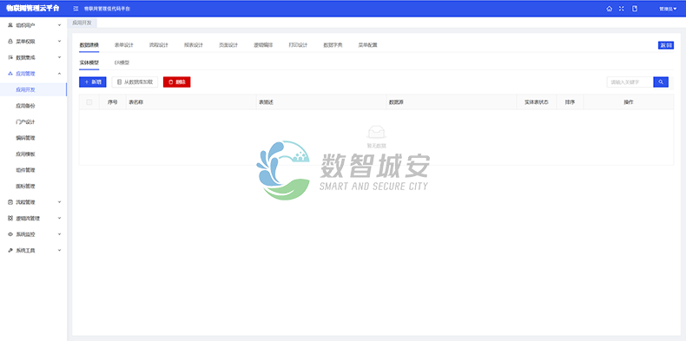The height and width of the screenshot is (341, 686).
Task: Collapse the 应用管理 menu chevron
Action: point(60,74)
